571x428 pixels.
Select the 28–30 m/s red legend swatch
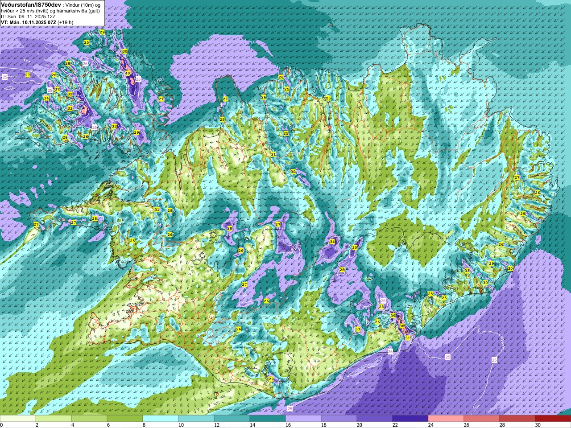point(517,419)
